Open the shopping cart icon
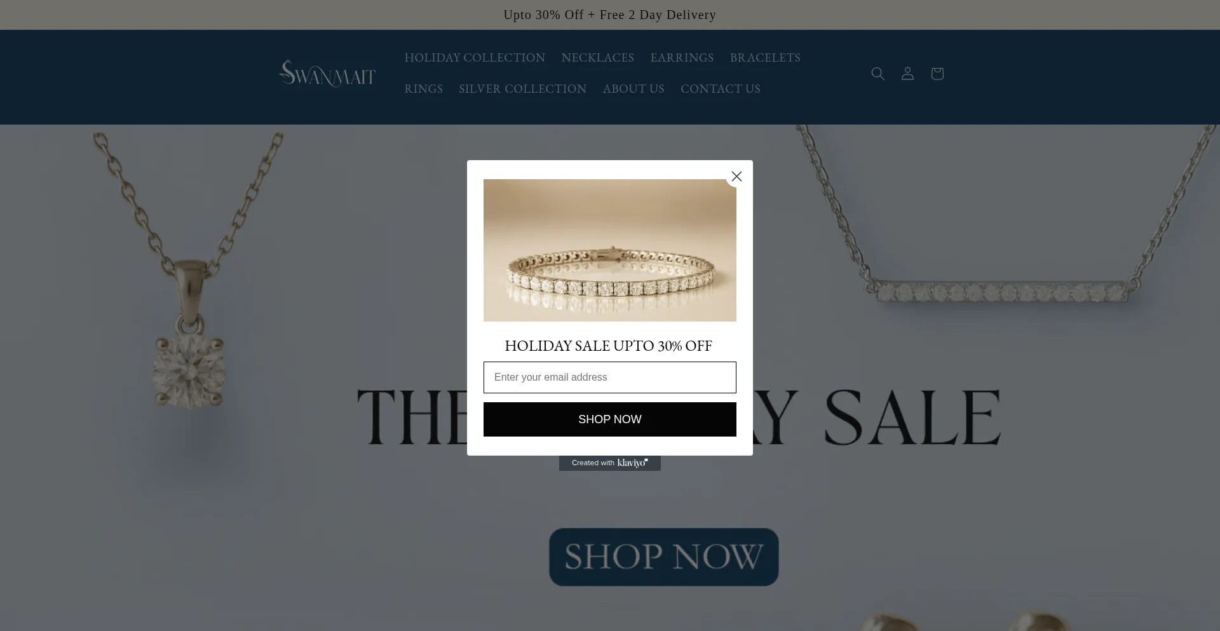The width and height of the screenshot is (1220, 631). tap(937, 74)
